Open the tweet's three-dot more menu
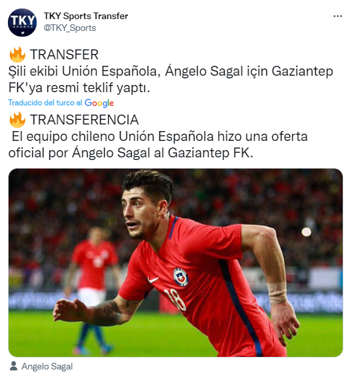 pyautogui.click(x=337, y=16)
